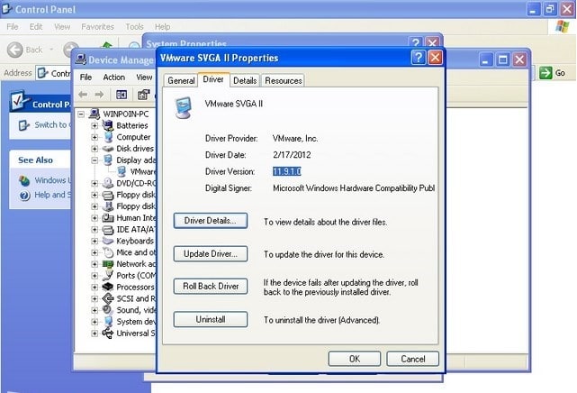Expand the Network adapters node
Image resolution: width=577 pixels, height=393 pixels.
pyautogui.click(x=95, y=264)
